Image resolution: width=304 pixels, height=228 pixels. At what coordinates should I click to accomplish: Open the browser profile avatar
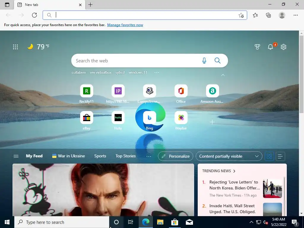(282, 15)
